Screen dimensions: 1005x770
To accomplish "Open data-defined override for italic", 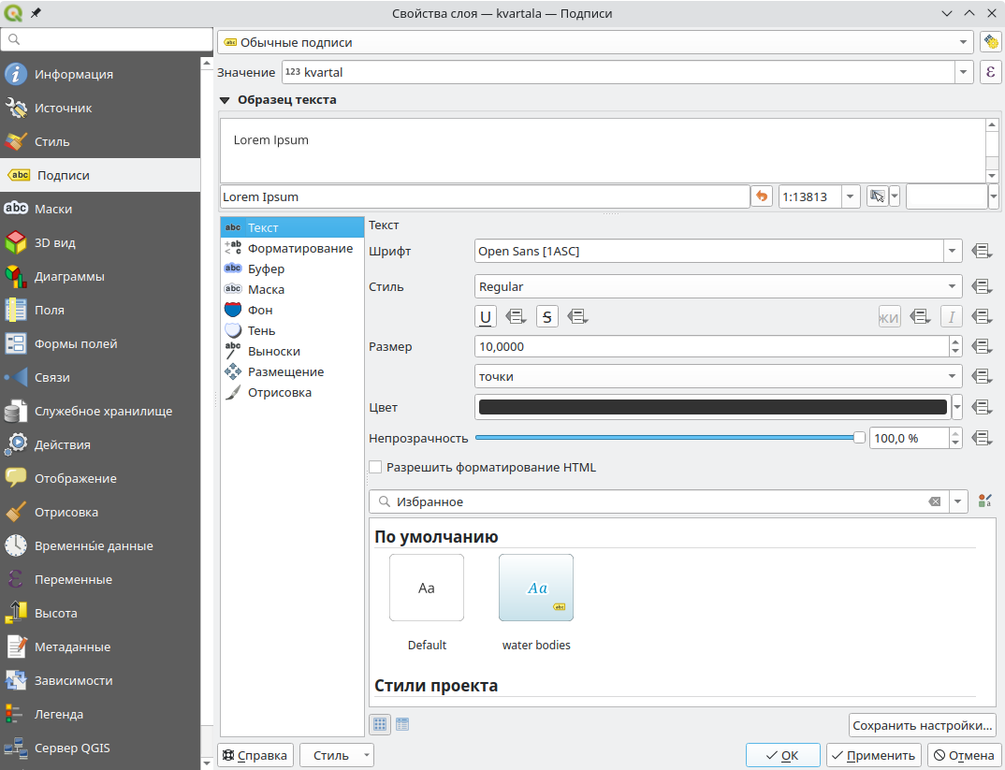I will 982,316.
